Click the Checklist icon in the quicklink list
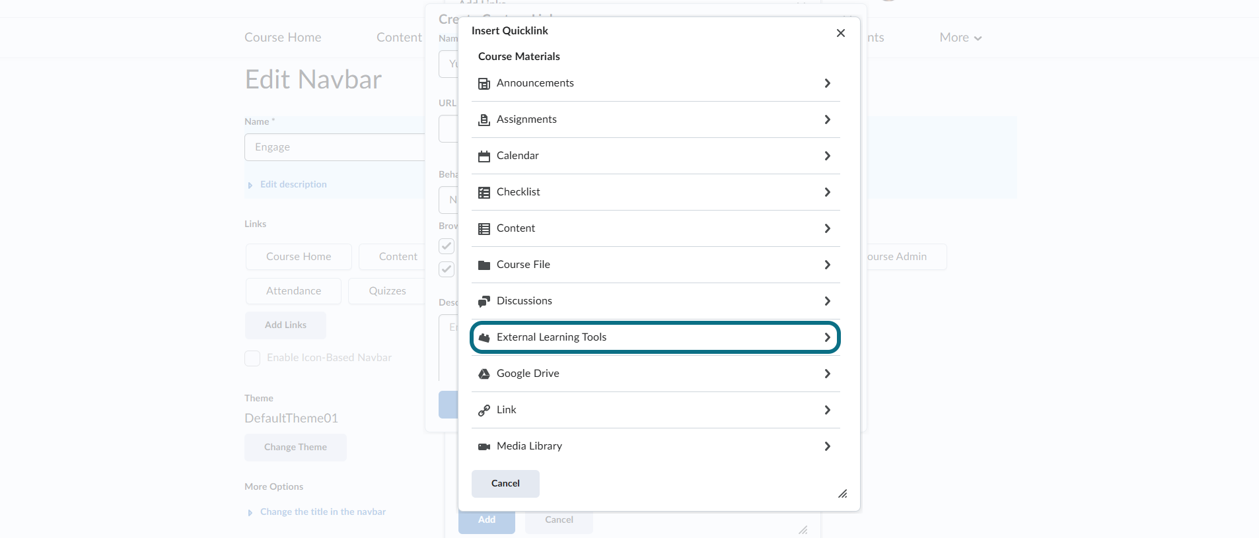1259x538 pixels. [x=484, y=193]
